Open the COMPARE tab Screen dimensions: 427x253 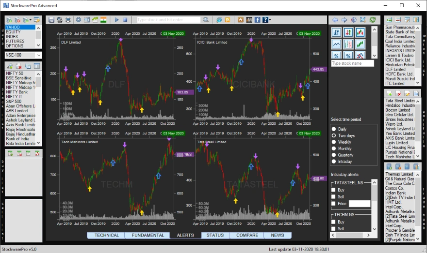(x=246, y=236)
